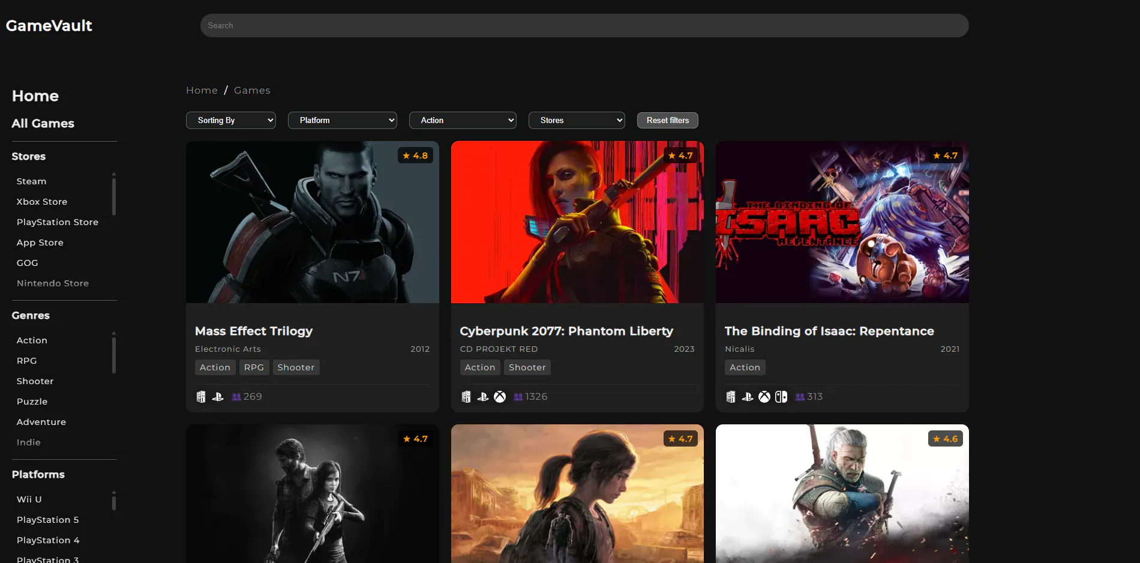Select Xbox Store in the sidebar
The height and width of the screenshot is (563, 1140).
(42, 202)
